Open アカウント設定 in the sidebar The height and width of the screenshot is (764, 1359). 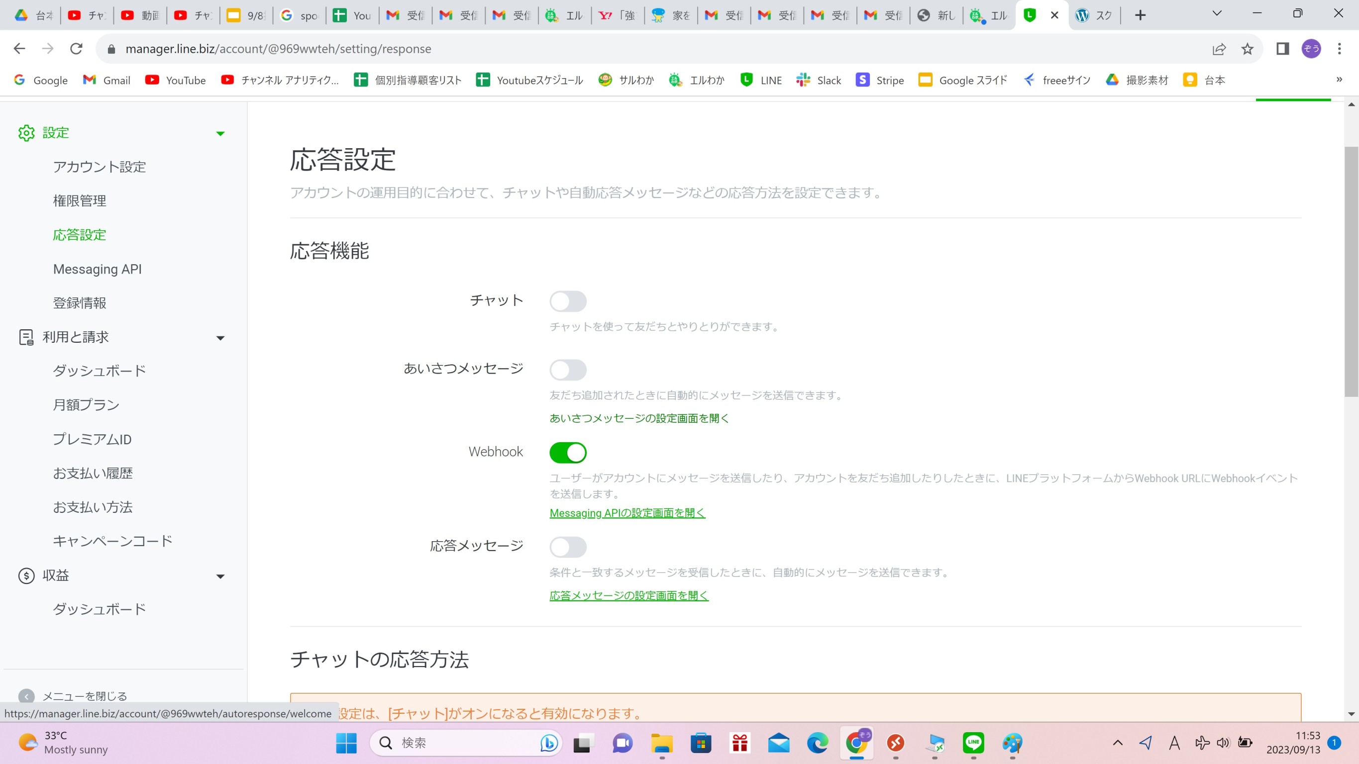[x=99, y=167]
